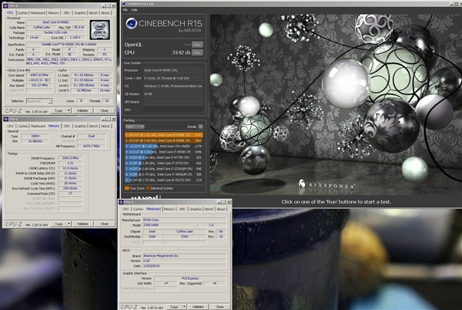462x310 pixels.
Task: Switch to the Caches tab in the top-left CPU-Z window
Action: pos(22,13)
